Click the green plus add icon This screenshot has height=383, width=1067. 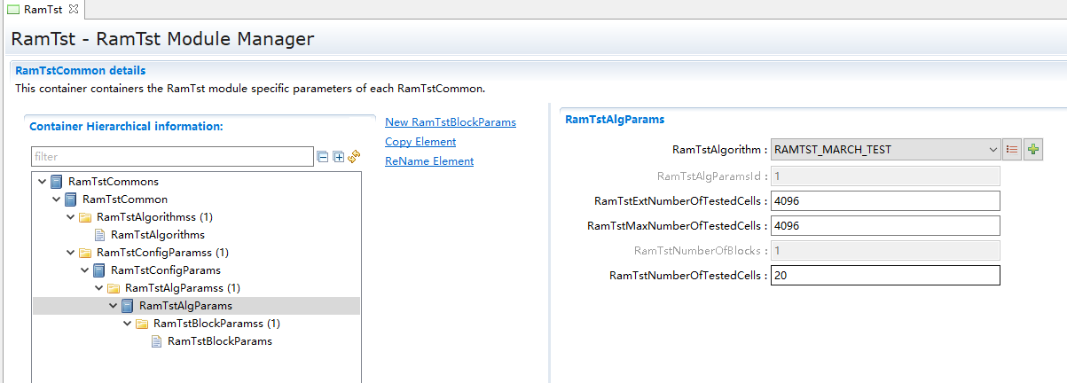click(1033, 150)
